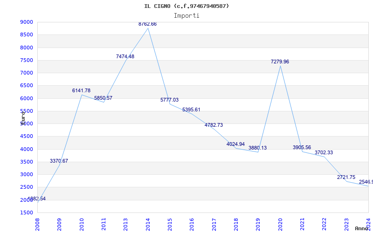373x233 pixels.
Task: Click the x-axis year 2016
Action: coord(192,225)
